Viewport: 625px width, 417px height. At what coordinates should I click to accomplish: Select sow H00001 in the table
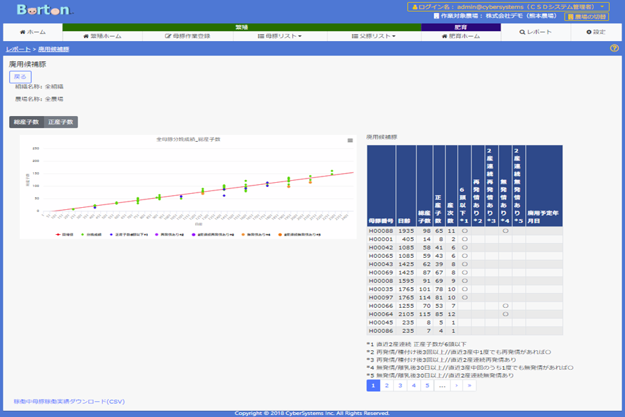click(x=381, y=239)
